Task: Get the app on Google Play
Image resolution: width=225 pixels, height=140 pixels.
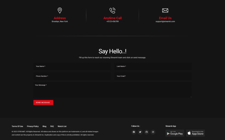Action: point(175,133)
